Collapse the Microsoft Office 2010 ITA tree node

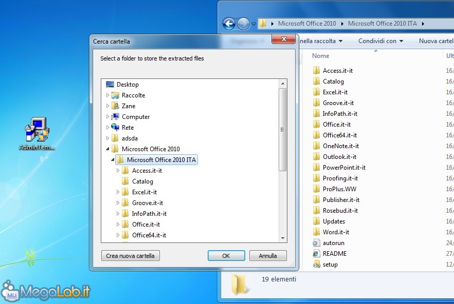click(113, 159)
